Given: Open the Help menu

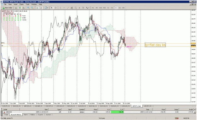Looking at the screenshot, I should (x=40, y=4).
